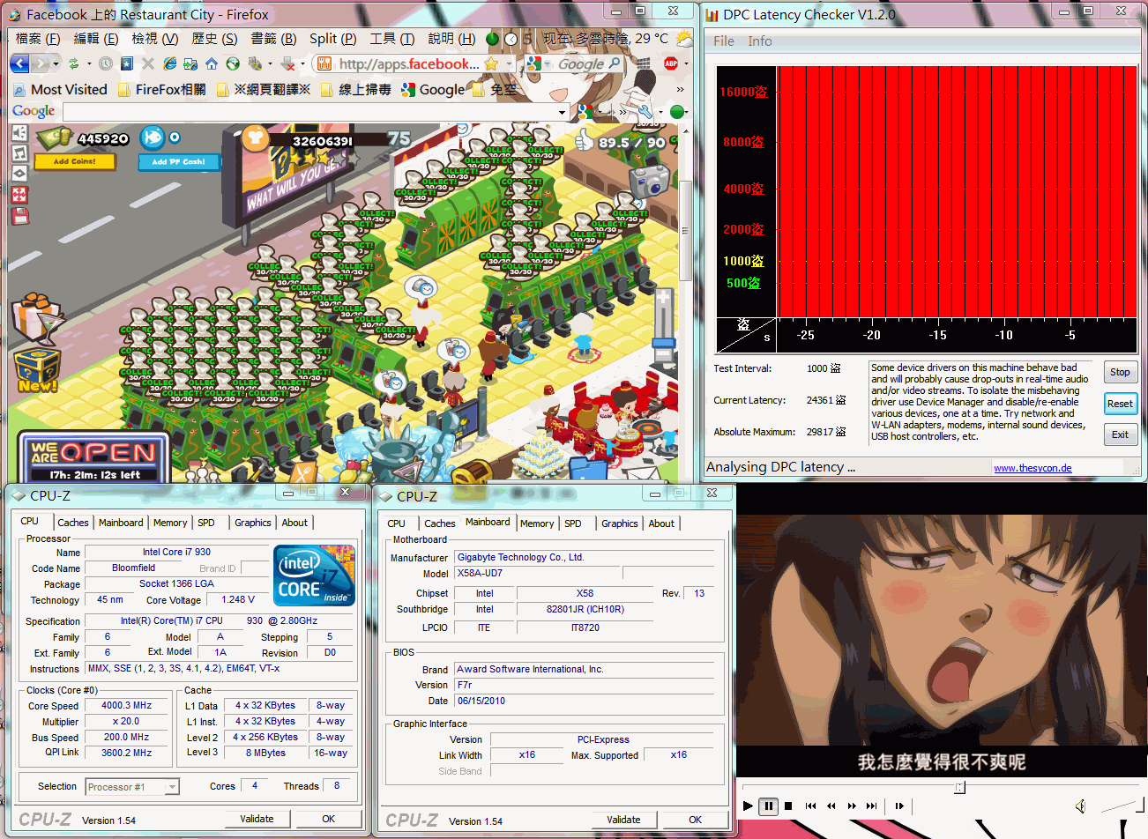Click Stop in DPC Latency Checker

tap(1120, 372)
